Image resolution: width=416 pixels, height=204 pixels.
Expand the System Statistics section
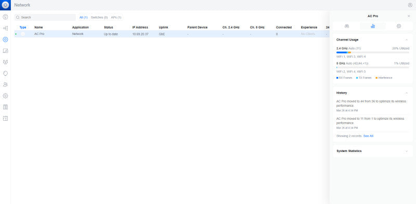[407, 151]
